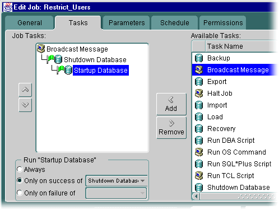Image resolution: width=279 pixels, height=210 pixels.
Task: Click the Task Name column header
Action: tap(241, 46)
